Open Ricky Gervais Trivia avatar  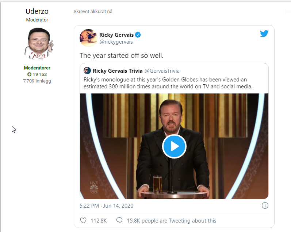87,71
